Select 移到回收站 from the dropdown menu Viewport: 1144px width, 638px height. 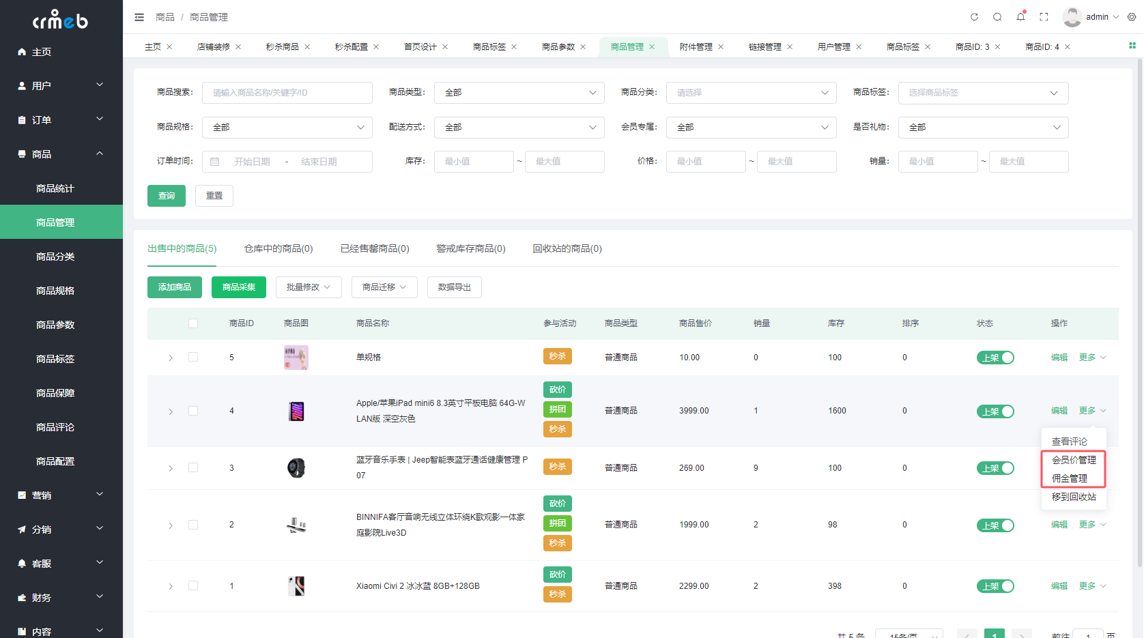pyautogui.click(x=1074, y=497)
